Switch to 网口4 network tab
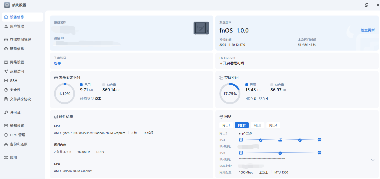This screenshot has height=179, width=380. click(x=273, y=125)
